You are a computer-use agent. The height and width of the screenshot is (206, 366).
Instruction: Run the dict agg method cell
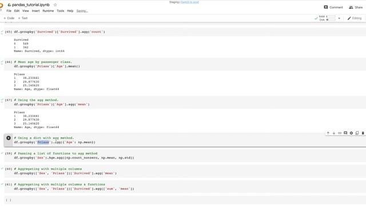[x=9, y=138]
